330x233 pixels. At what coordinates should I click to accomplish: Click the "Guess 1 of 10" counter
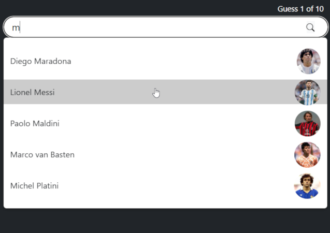pos(300,9)
